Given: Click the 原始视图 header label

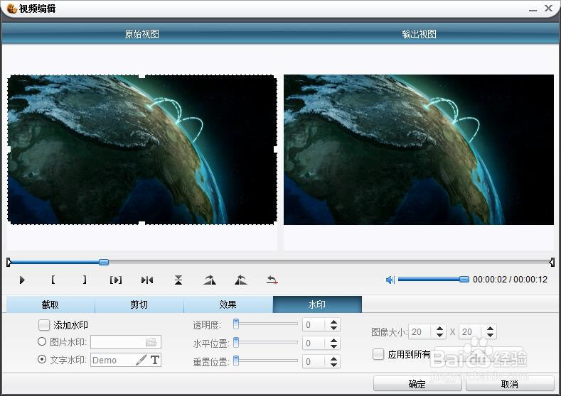Looking at the screenshot, I should (142, 34).
